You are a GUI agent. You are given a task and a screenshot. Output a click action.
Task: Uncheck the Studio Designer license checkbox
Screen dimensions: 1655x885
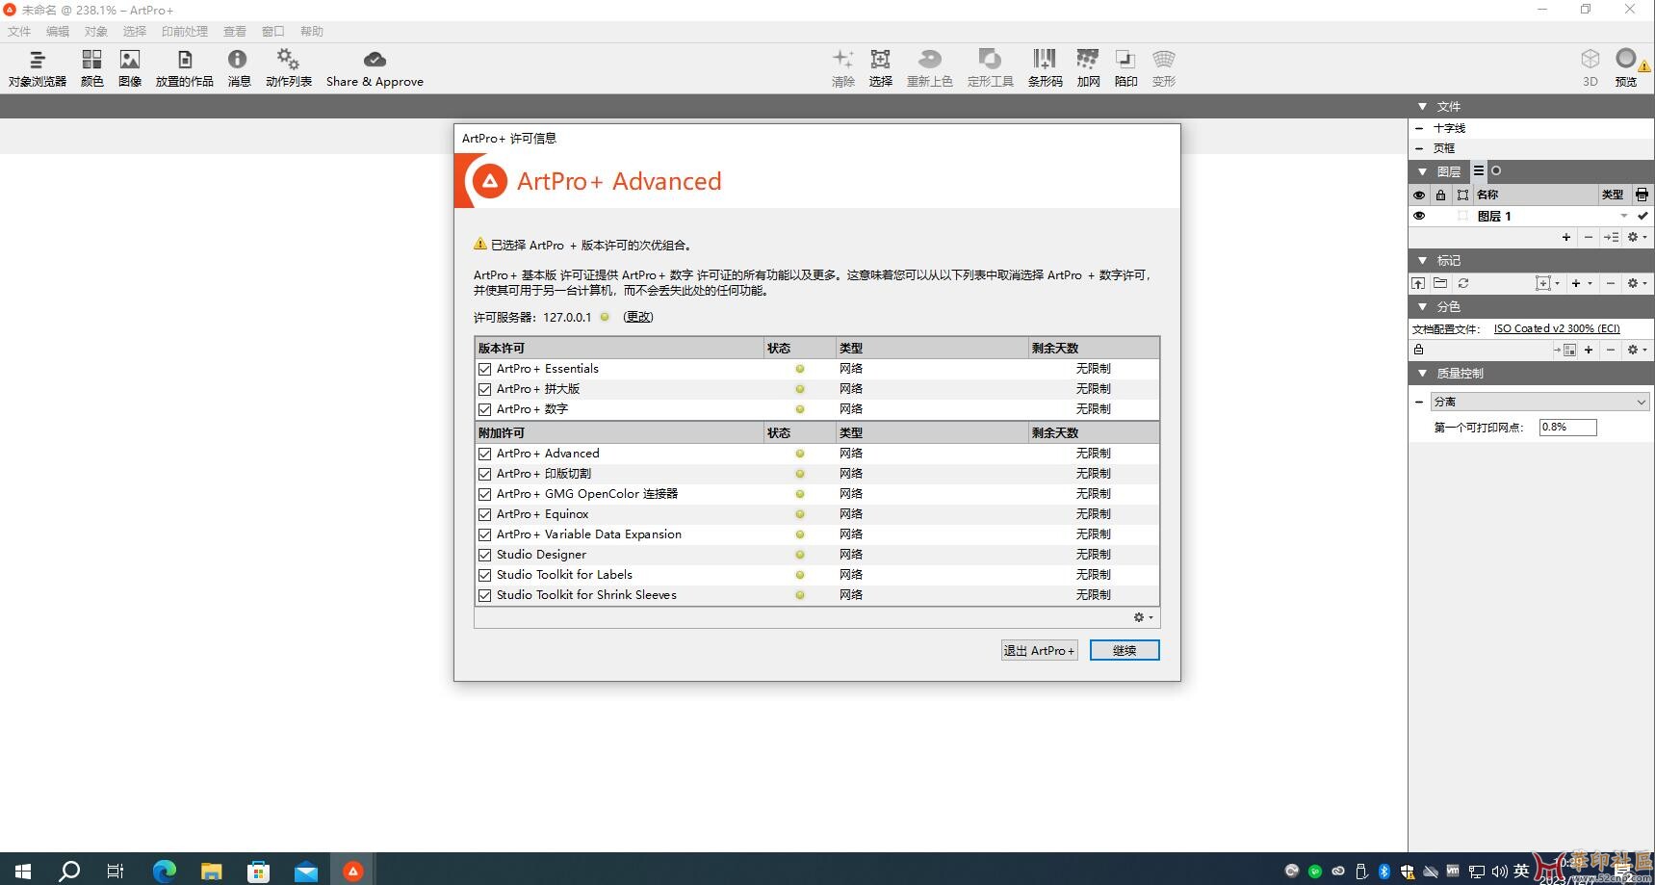485,555
